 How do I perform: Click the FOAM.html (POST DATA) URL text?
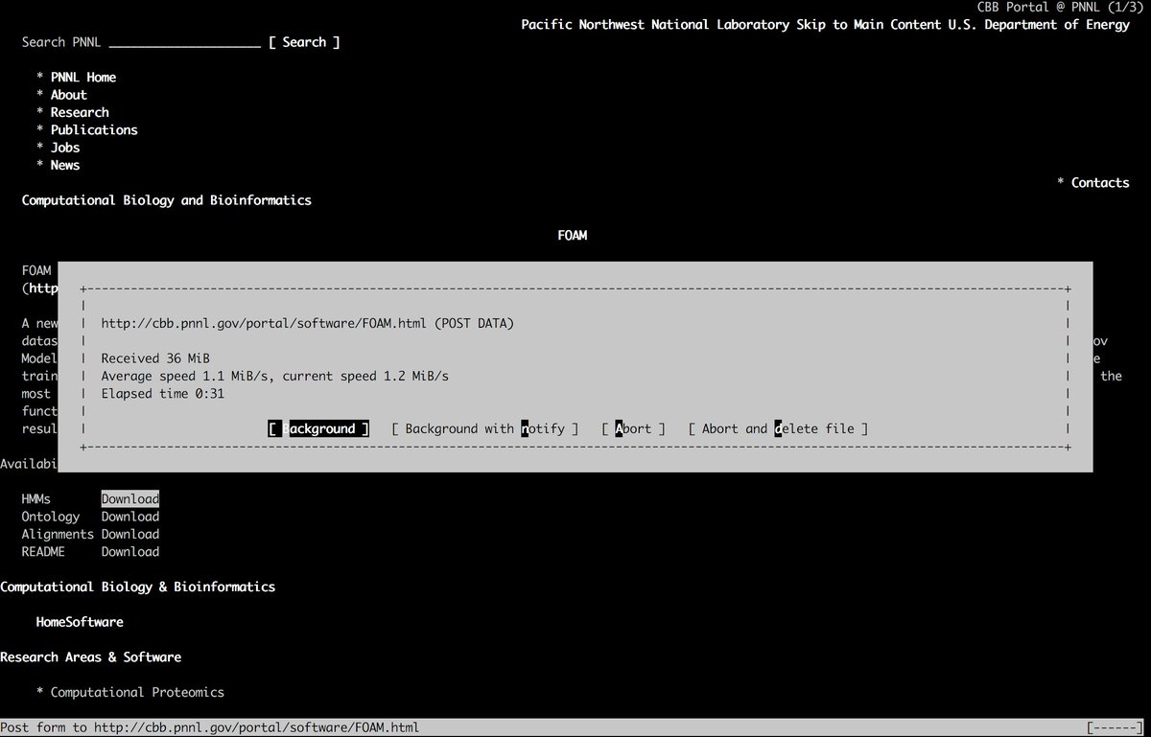point(308,323)
